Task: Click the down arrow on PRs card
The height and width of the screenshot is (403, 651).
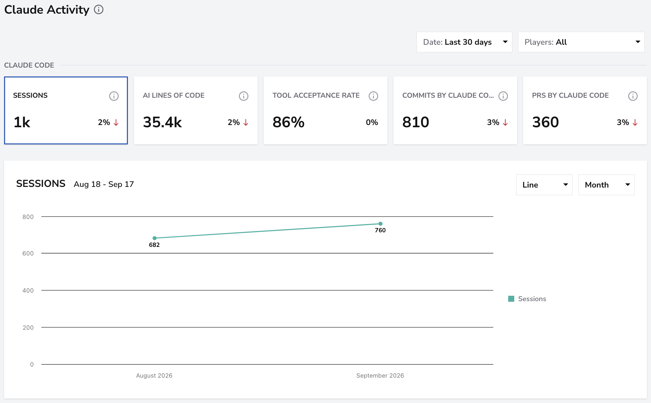Action: pyautogui.click(x=635, y=122)
